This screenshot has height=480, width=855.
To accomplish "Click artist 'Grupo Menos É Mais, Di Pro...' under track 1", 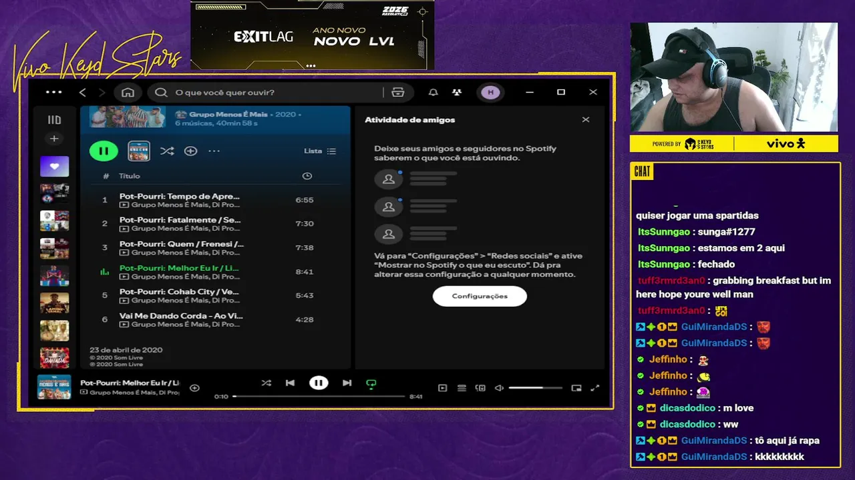I will pyautogui.click(x=185, y=205).
